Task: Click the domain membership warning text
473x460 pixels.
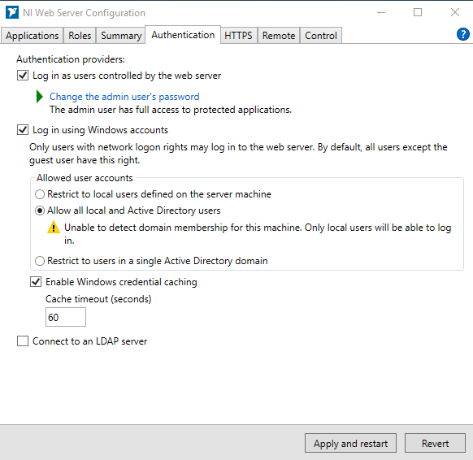Action: coord(258,234)
